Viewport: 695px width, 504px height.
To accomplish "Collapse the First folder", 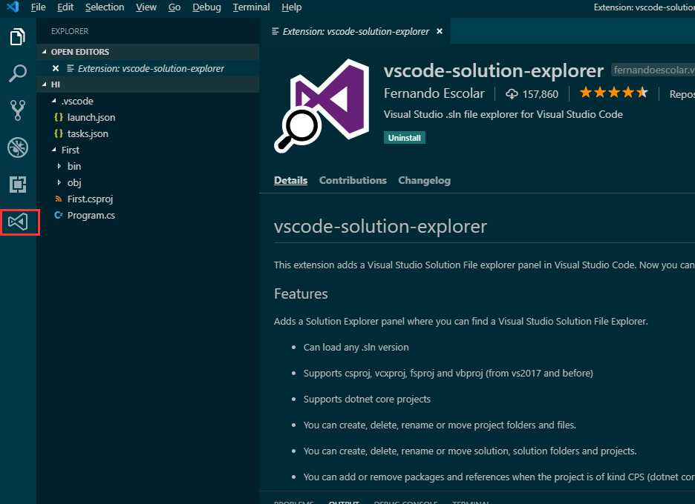I will (54, 150).
